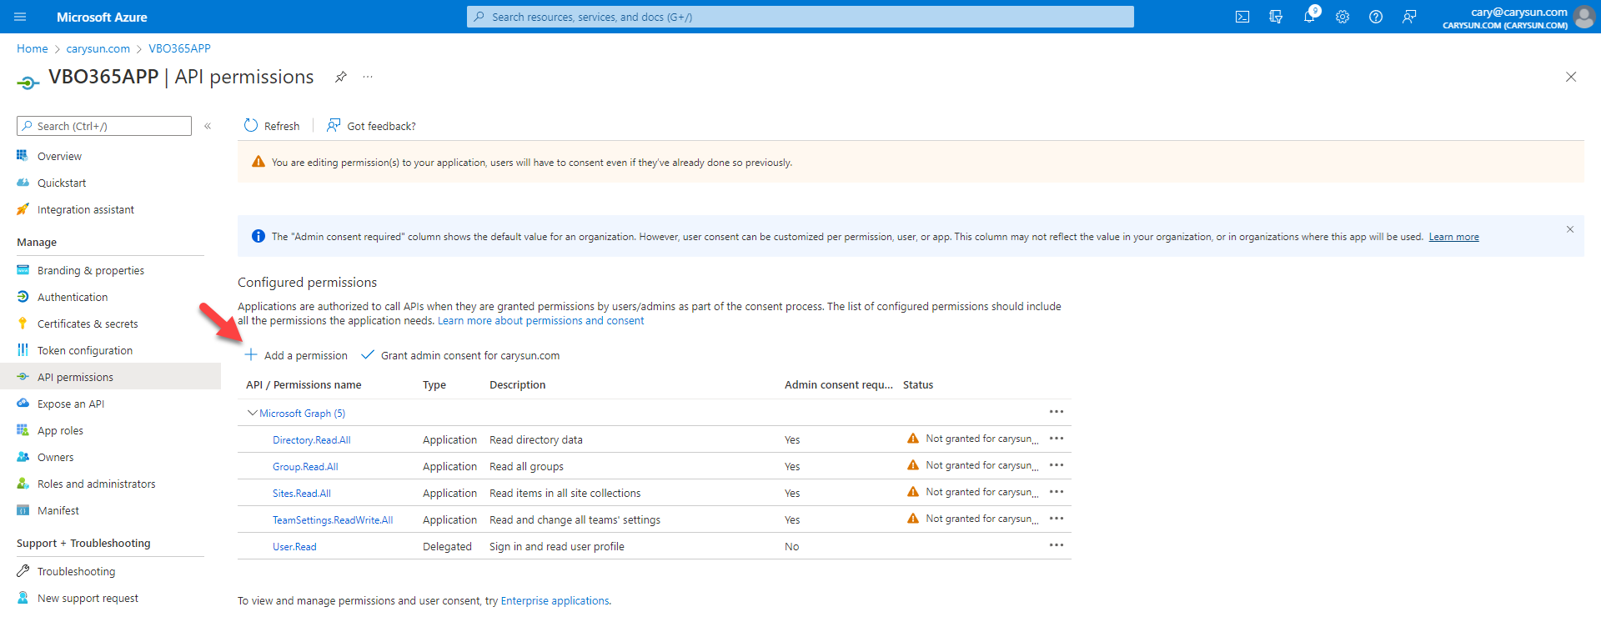This screenshot has width=1601, height=622.
Task: Click Add a permission
Action: (296, 355)
